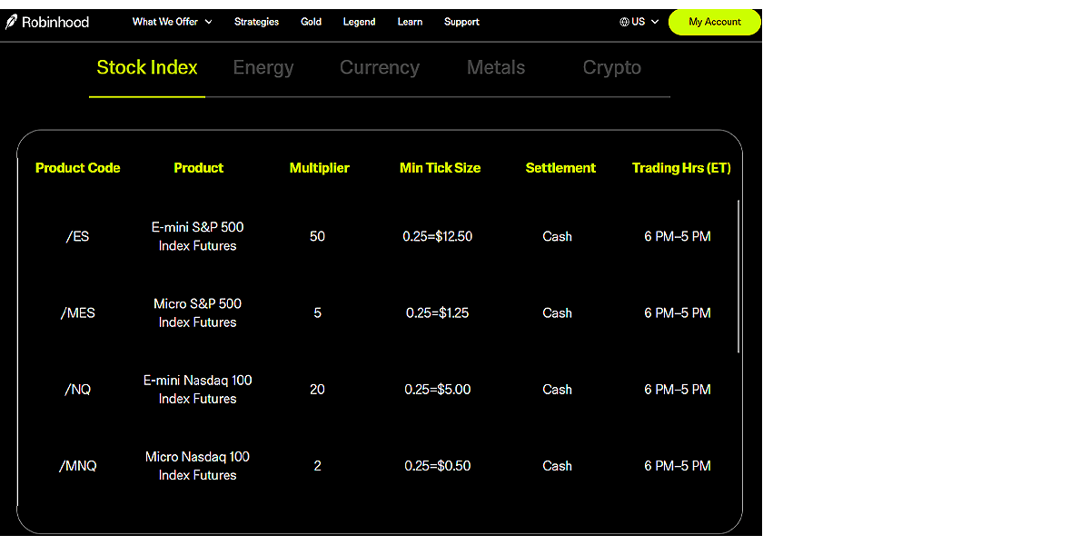1090x545 pixels.
Task: Open the globe region icon
Action: coord(624,22)
